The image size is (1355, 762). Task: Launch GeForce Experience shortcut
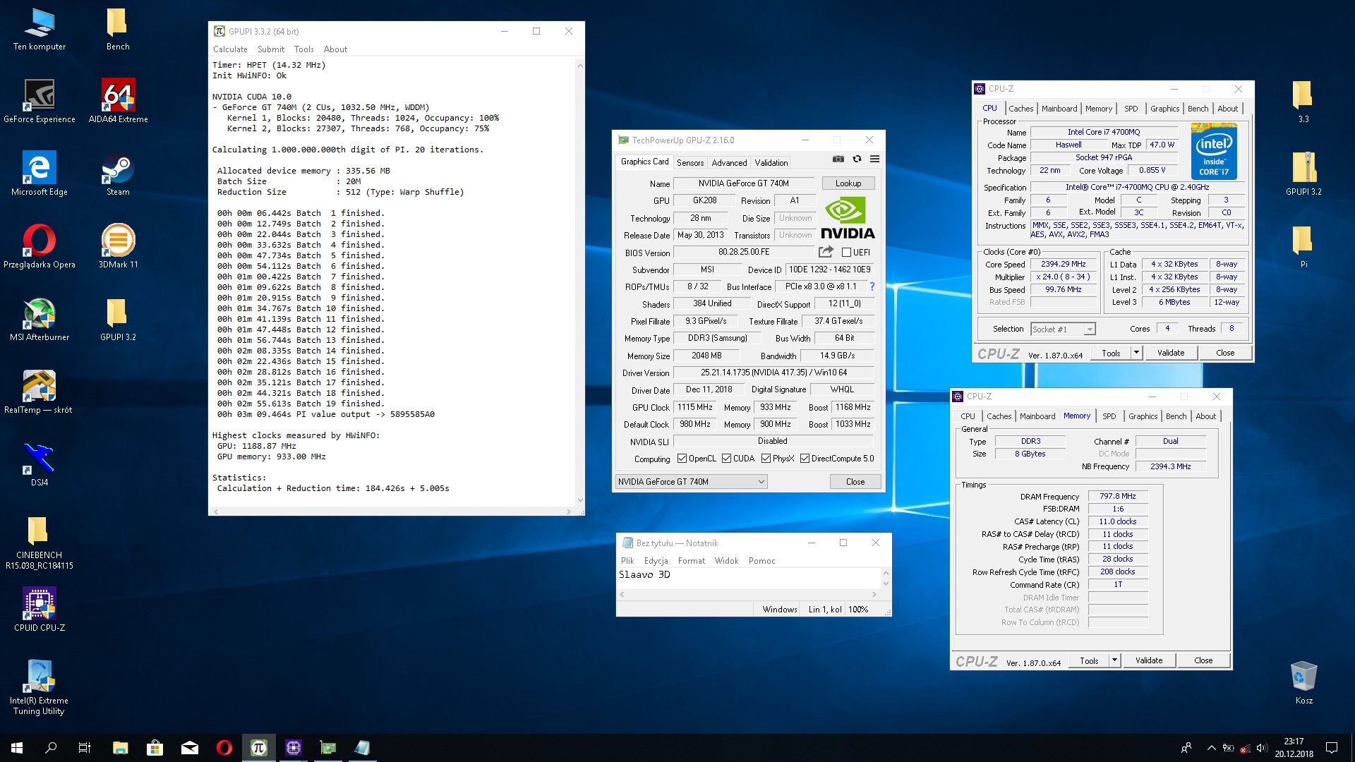click(x=40, y=102)
